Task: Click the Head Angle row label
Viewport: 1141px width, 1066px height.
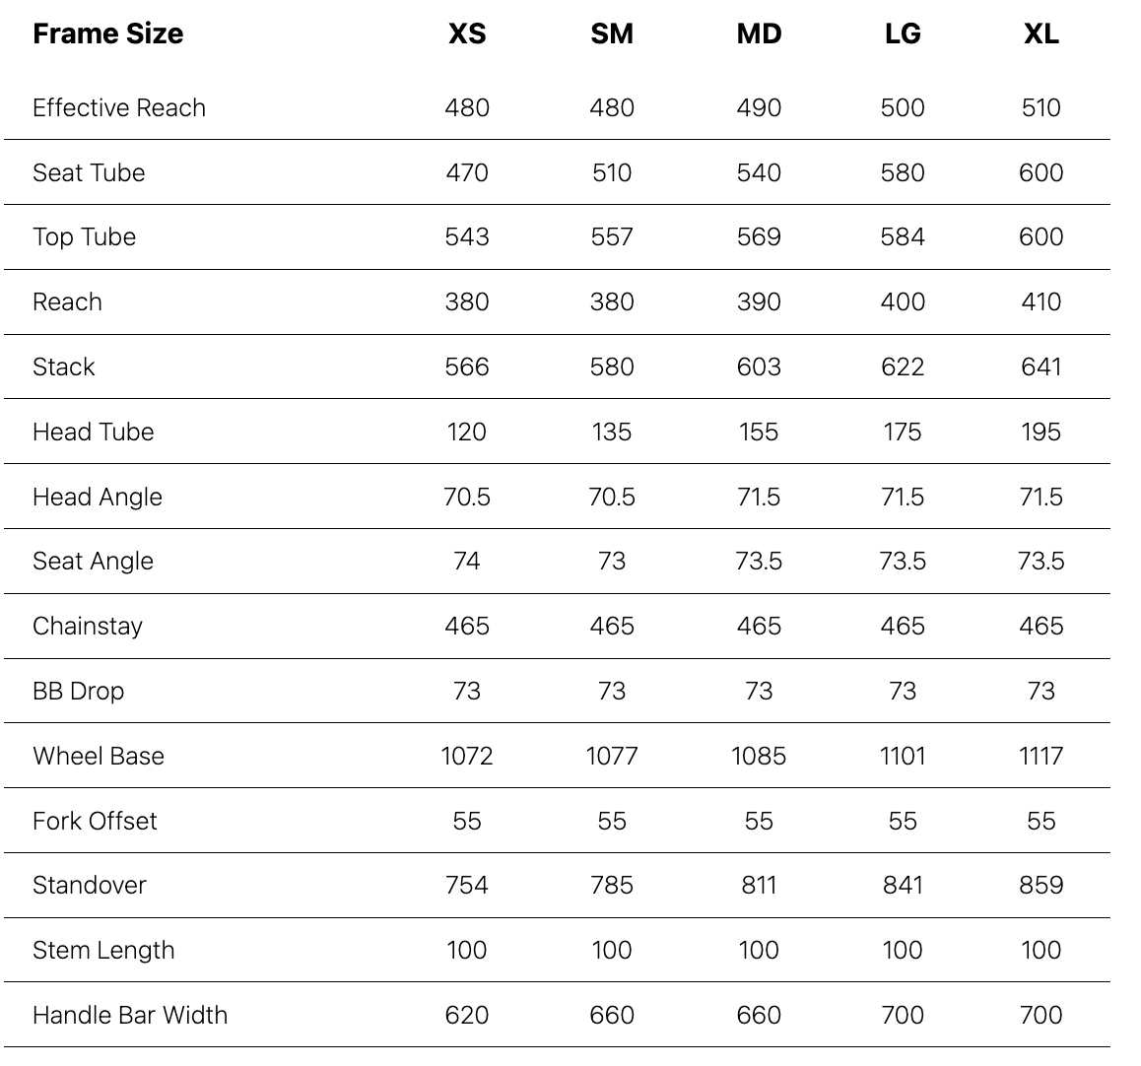Action: click(97, 497)
